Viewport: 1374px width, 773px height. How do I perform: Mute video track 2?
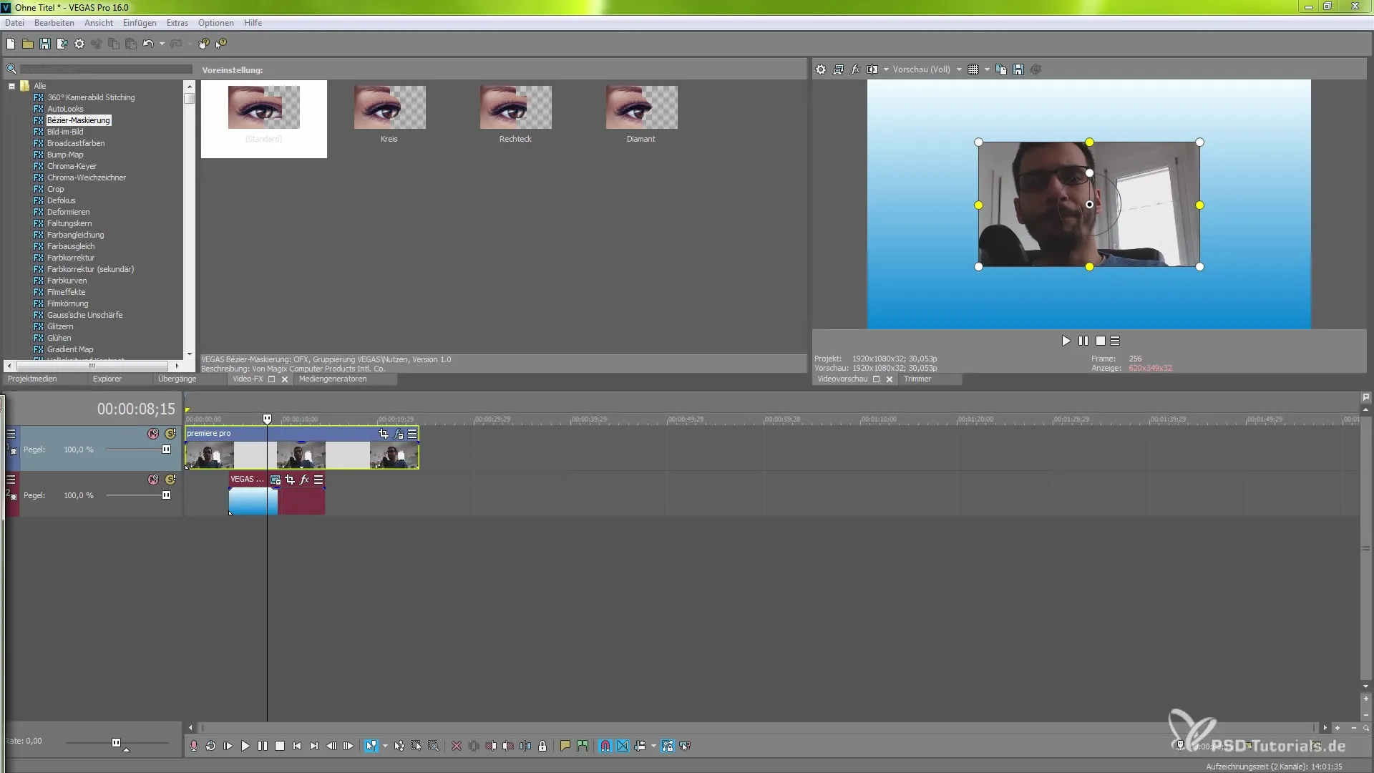pos(153,480)
